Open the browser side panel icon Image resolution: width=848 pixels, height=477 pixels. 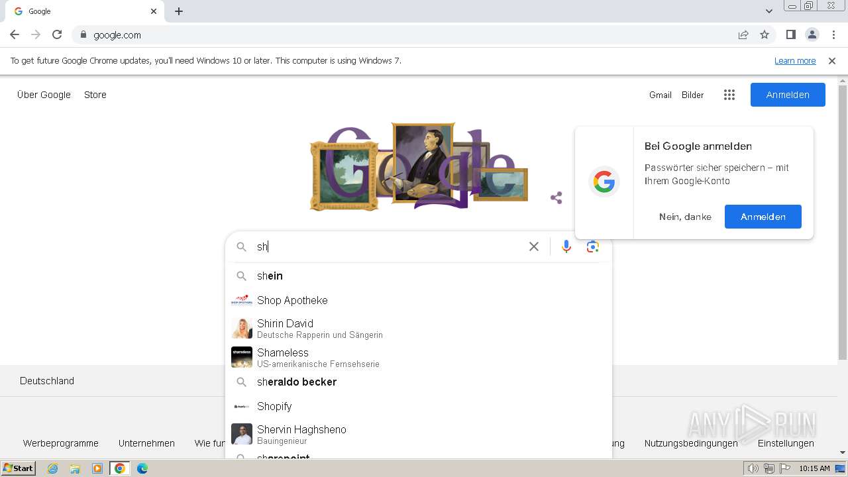click(x=790, y=34)
